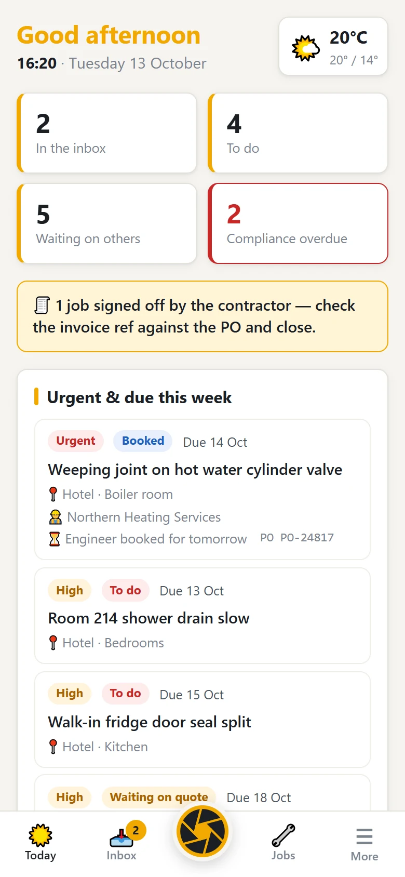This screenshot has width=405, height=877.
Task: Open the Weeping joint on cylinder valve job
Action: pyautogui.click(x=203, y=489)
